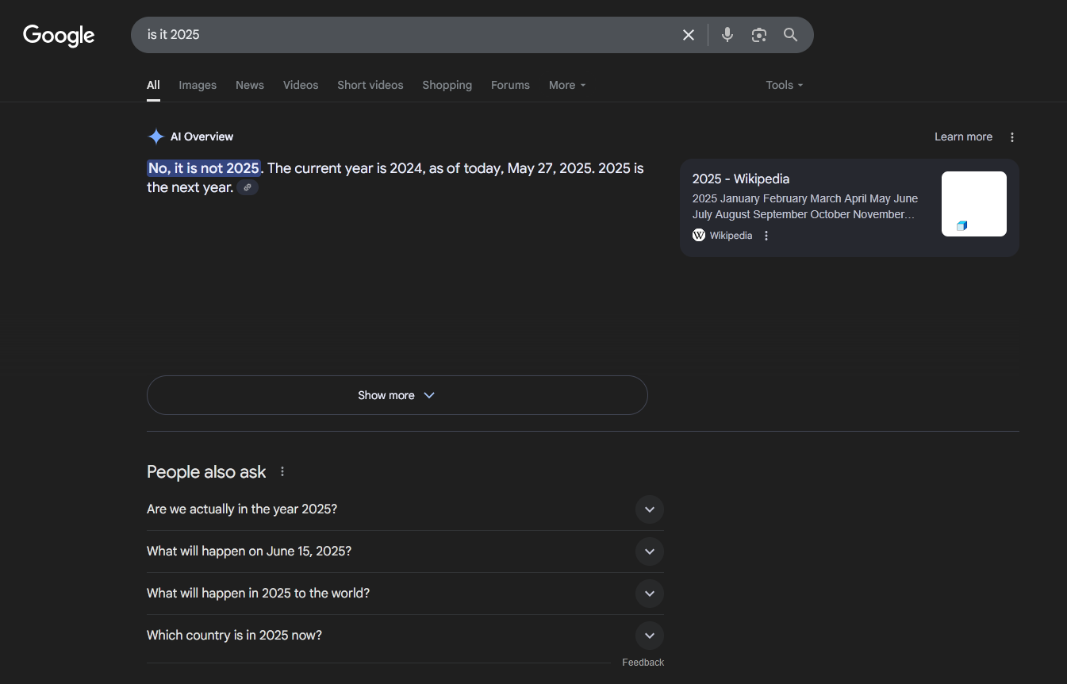Click the source link chip after the AI answer
Image resolution: width=1067 pixels, height=684 pixels.
248,187
